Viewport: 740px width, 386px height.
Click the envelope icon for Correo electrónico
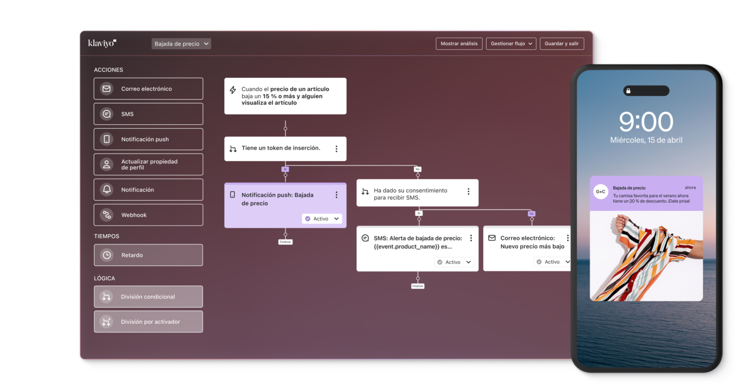click(x=107, y=89)
